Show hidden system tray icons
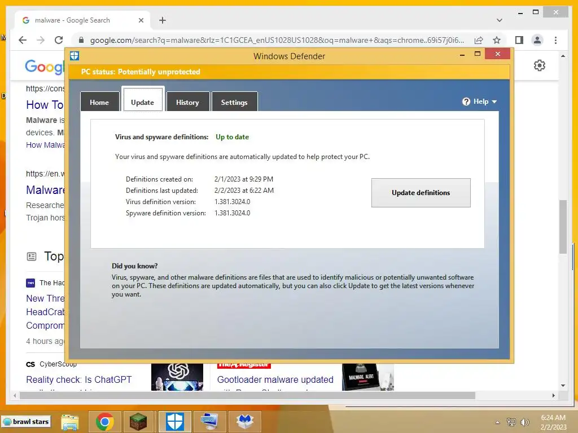 [498, 422]
